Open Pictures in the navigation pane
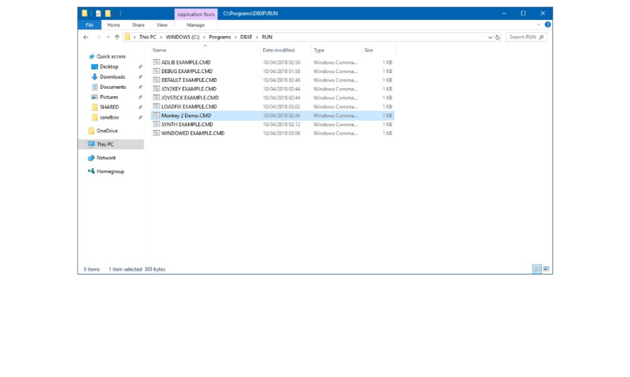Image resolution: width=630 pixels, height=377 pixels. click(108, 97)
